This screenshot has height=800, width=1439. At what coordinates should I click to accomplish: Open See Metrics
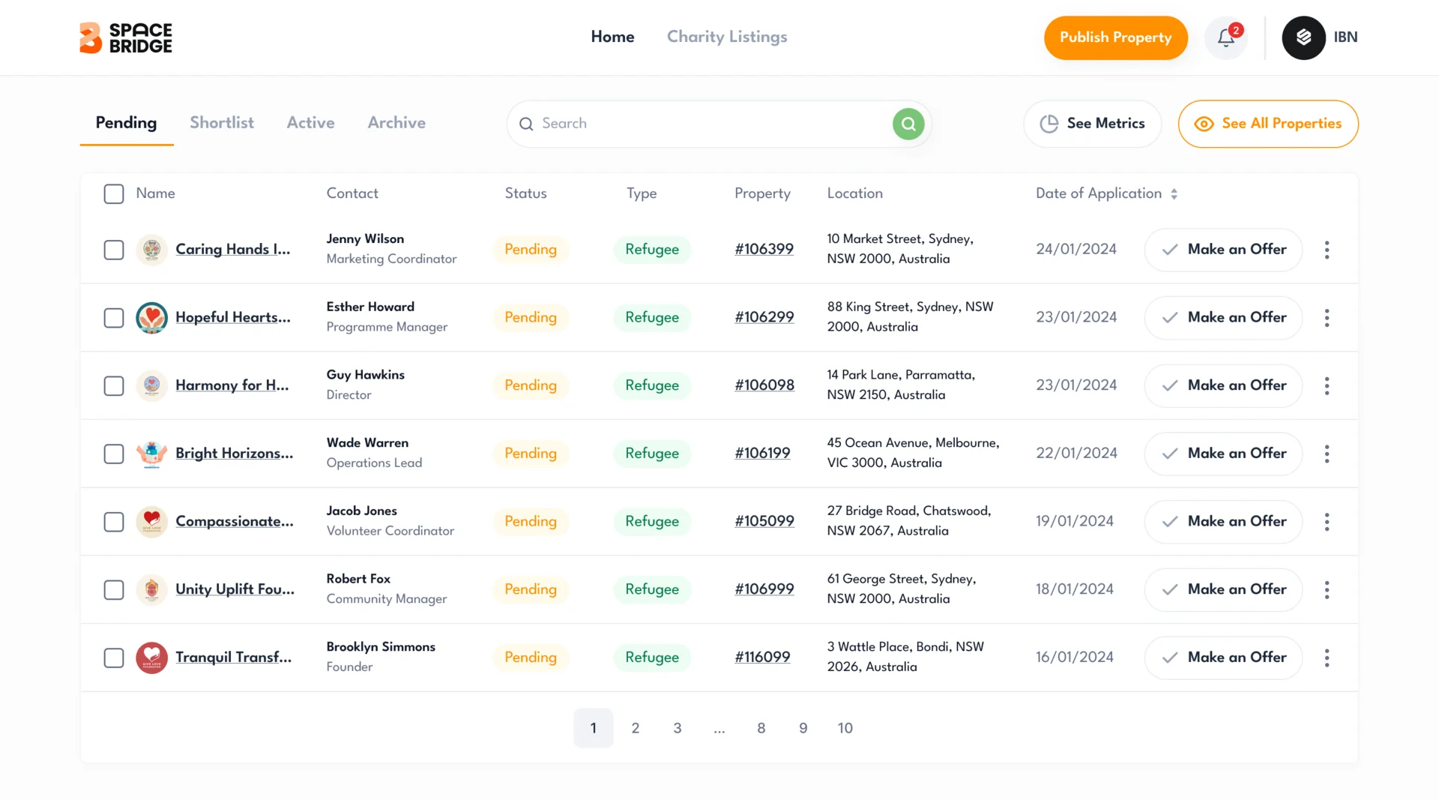(x=1092, y=124)
